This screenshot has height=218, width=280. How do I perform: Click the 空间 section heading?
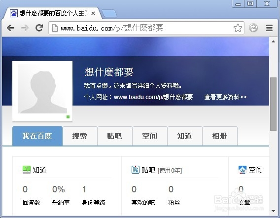[255, 170]
